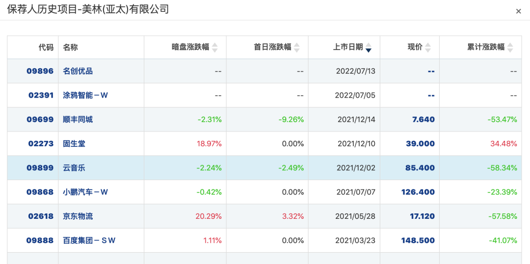530x264 pixels.
Task: Click the dialog title 保荐人历史项目-美林(亚太)有限公司
Action: click(x=88, y=9)
